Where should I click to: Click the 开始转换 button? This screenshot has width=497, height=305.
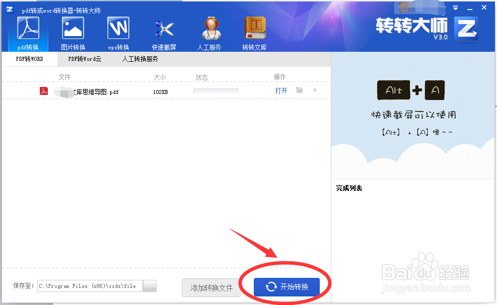tap(287, 287)
